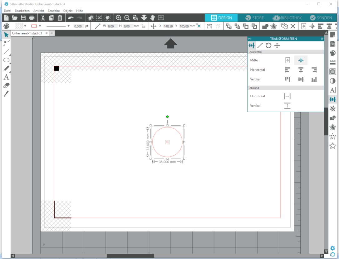339x259 pixels.
Task: Select the Eraser tool
Action: 6,86
